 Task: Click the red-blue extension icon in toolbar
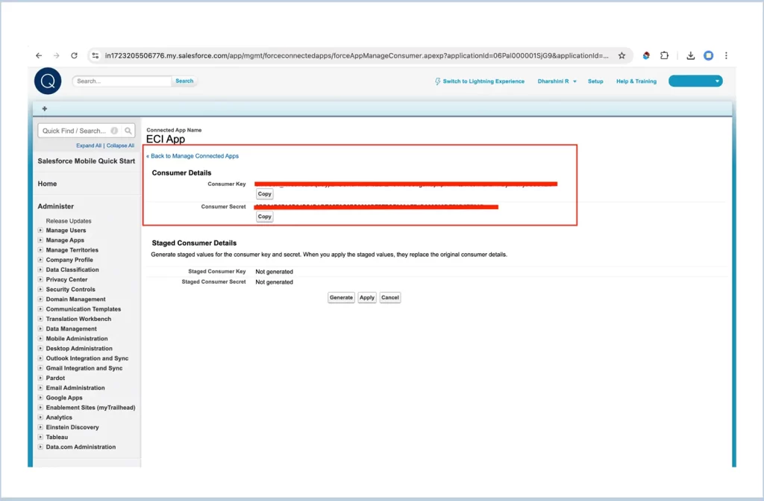tap(646, 55)
